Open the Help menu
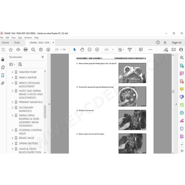185x185 pixels. 36,38
